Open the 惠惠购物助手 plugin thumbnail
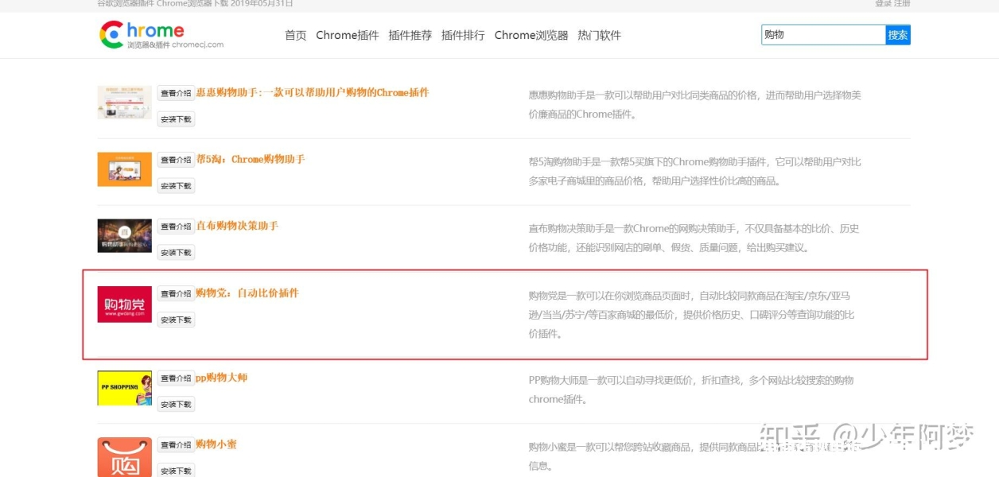The width and height of the screenshot is (999, 477). (x=124, y=103)
